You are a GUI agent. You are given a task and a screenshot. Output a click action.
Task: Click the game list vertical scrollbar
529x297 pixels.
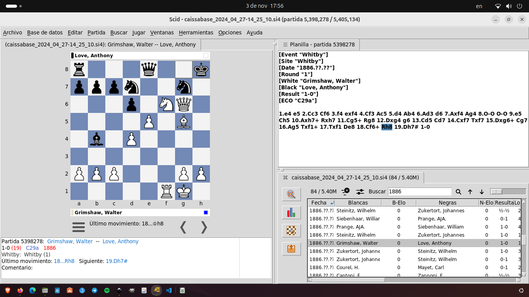point(524,237)
